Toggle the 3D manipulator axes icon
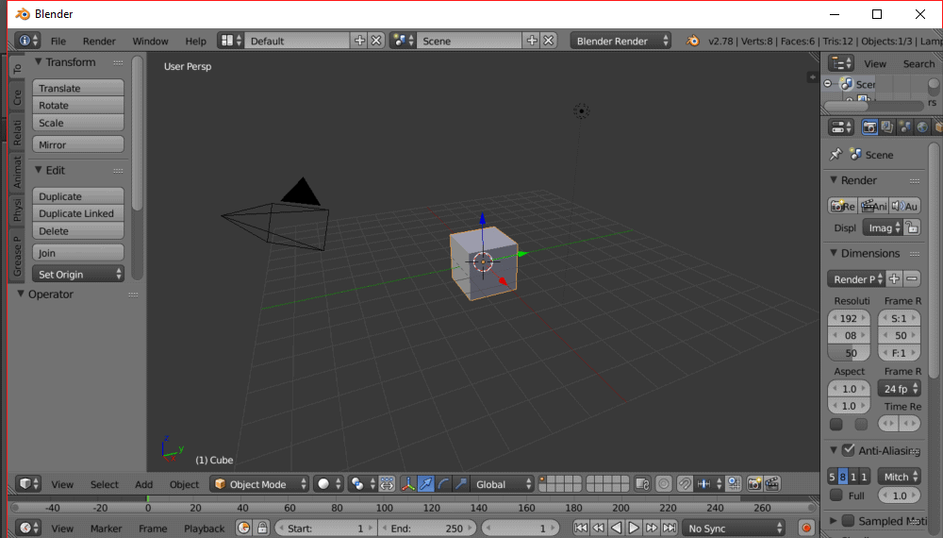This screenshot has height=538, width=943. point(408,484)
